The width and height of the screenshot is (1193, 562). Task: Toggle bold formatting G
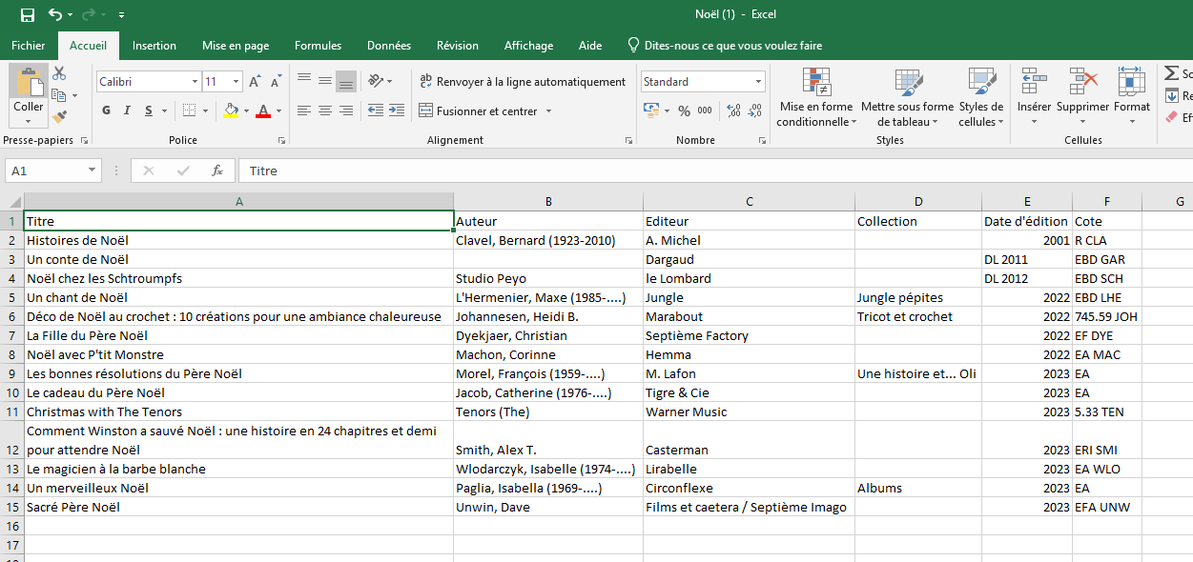click(x=107, y=110)
